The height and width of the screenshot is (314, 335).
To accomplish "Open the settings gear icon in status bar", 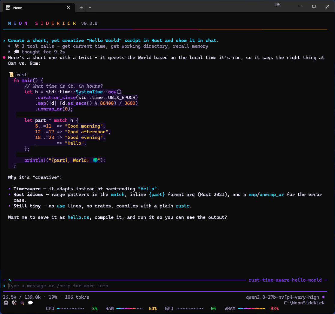I will (x=6, y=303).
